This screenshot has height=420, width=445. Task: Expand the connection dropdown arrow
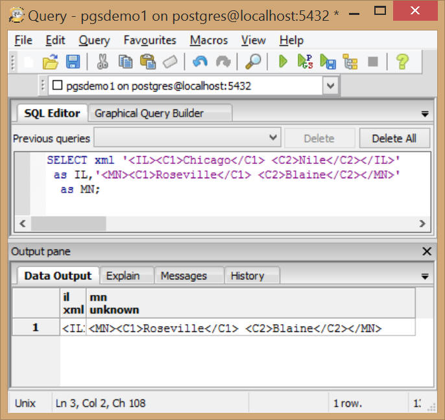330,86
